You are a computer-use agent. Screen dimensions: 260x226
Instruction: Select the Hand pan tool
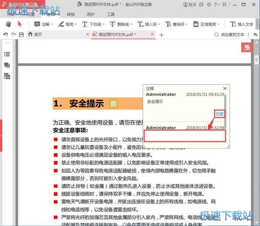coord(8,24)
